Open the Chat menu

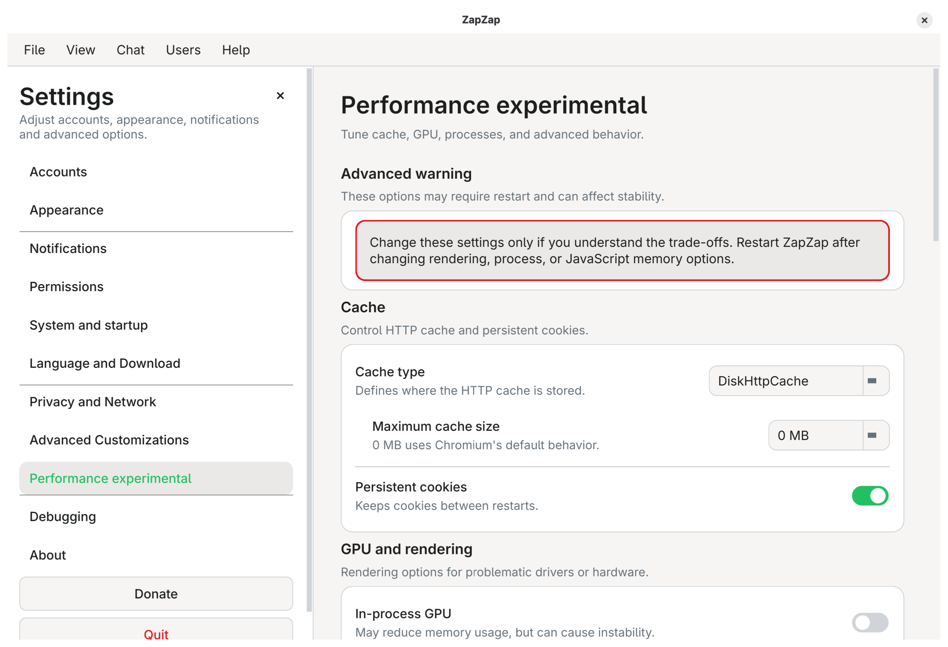[x=131, y=50]
